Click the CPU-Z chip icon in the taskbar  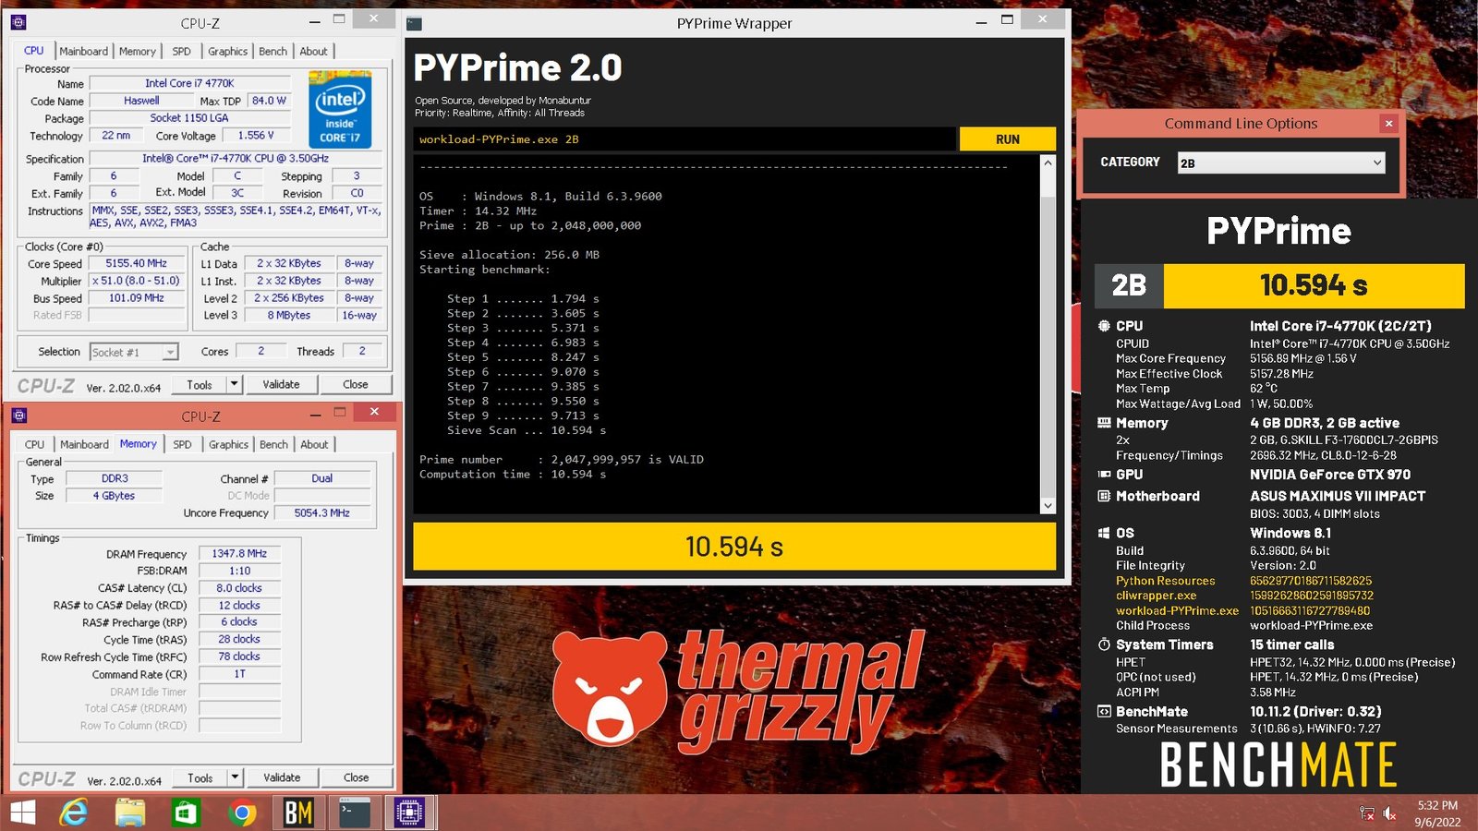tap(409, 813)
